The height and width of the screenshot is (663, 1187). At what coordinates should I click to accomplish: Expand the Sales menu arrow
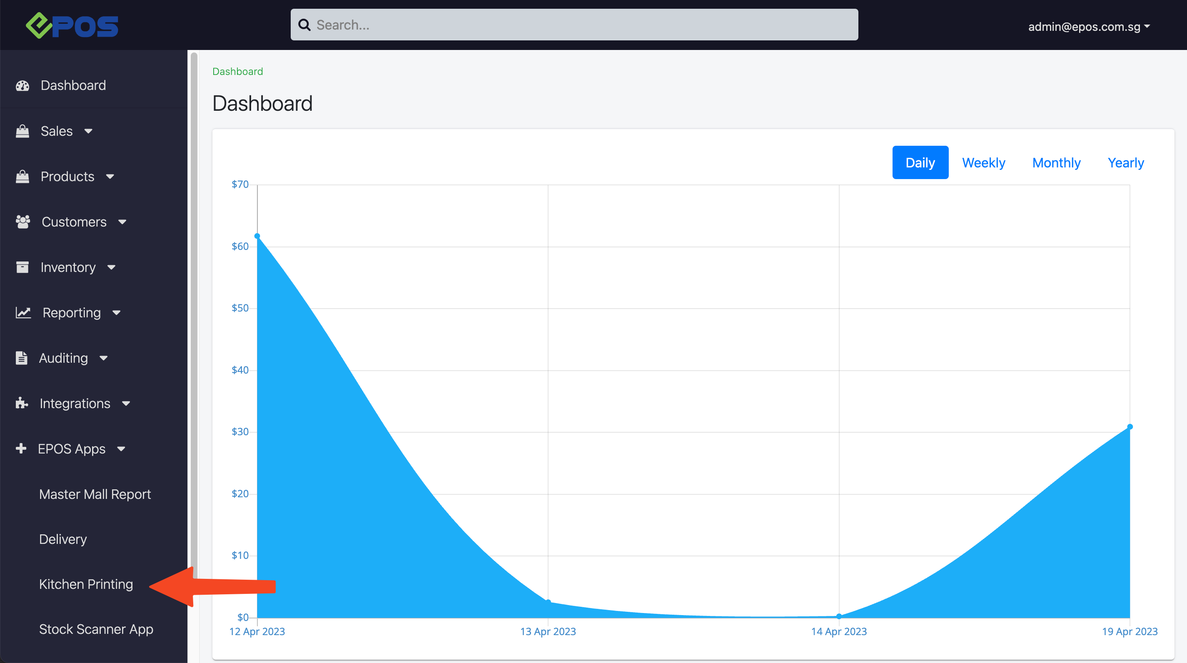click(x=88, y=131)
